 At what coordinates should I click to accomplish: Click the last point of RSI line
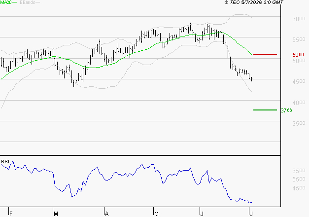point(252,202)
